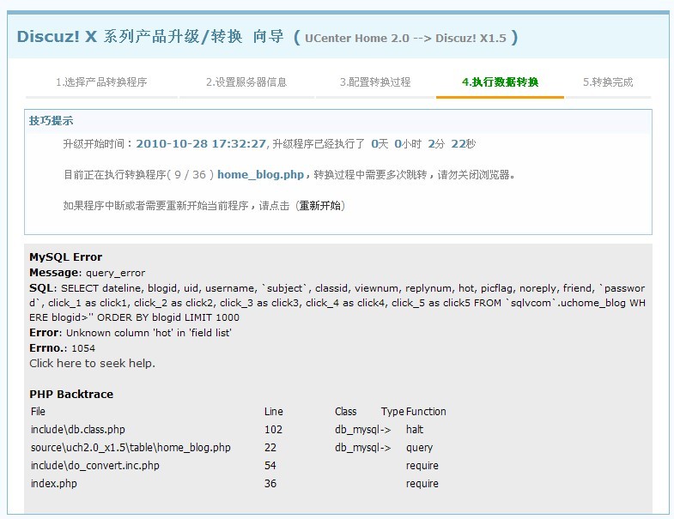Viewport: 674px width, 519px height.
Task: Click the Discuz! X wizard title
Action: 150,37
